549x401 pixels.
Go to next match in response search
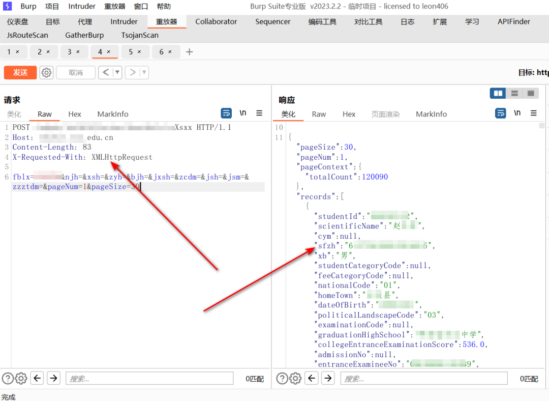[x=328, y=378]
